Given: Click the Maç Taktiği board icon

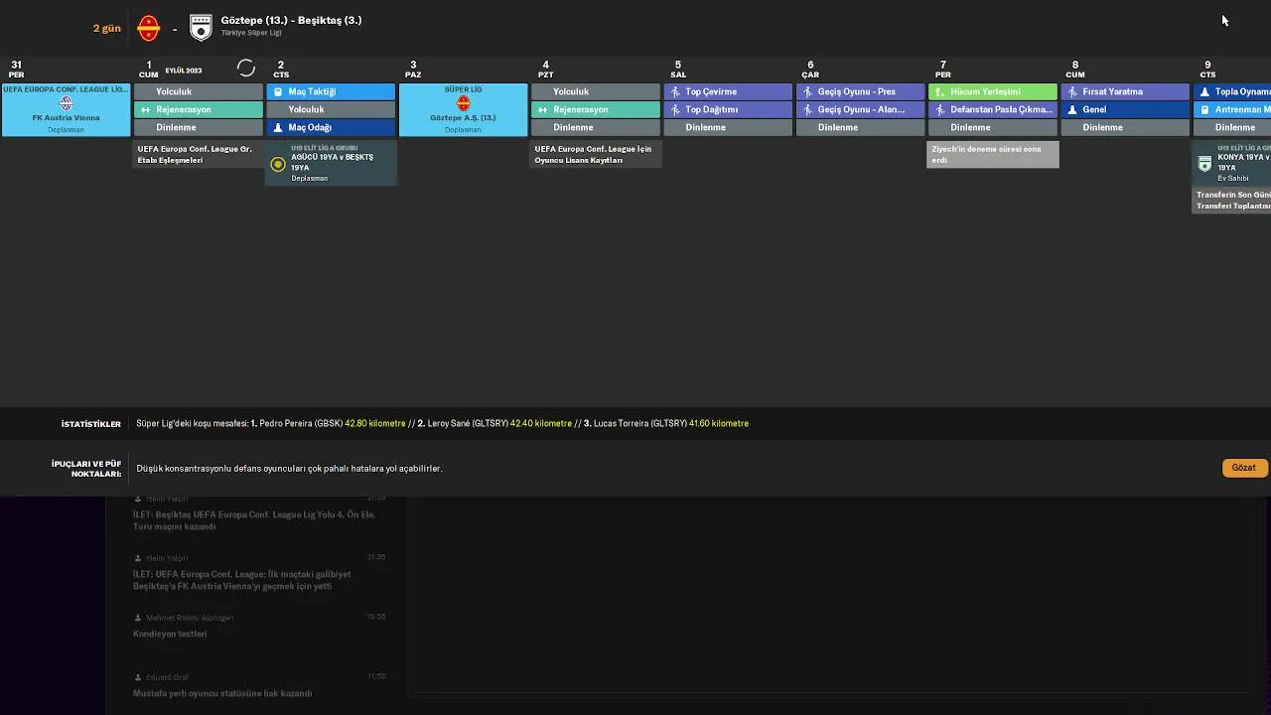Looking at the screenshot, I should tap(278, 91).
